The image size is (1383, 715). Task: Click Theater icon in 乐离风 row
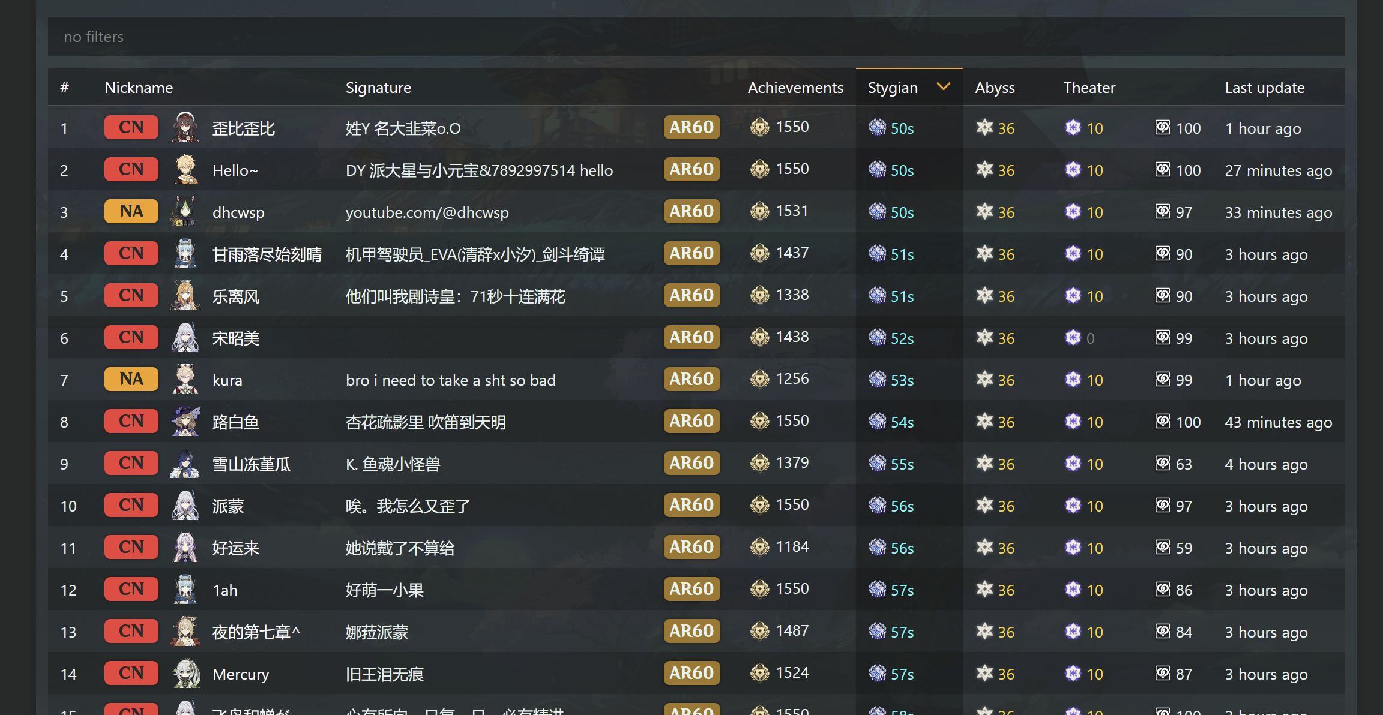1073,295
